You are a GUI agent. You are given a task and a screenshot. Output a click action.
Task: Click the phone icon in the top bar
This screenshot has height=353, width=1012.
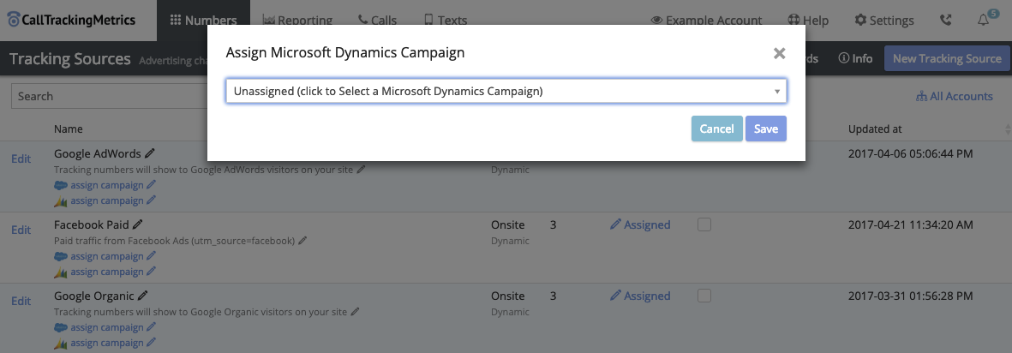(x=945, y=21)
